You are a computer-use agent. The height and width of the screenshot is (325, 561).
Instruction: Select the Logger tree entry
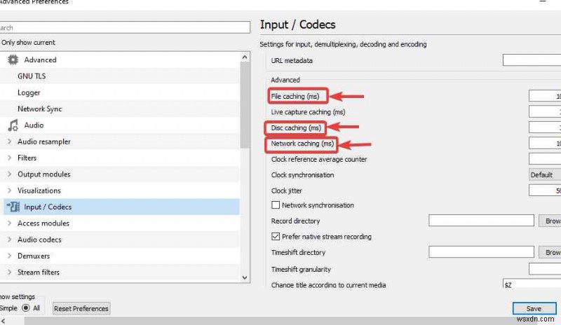[29, 92]
